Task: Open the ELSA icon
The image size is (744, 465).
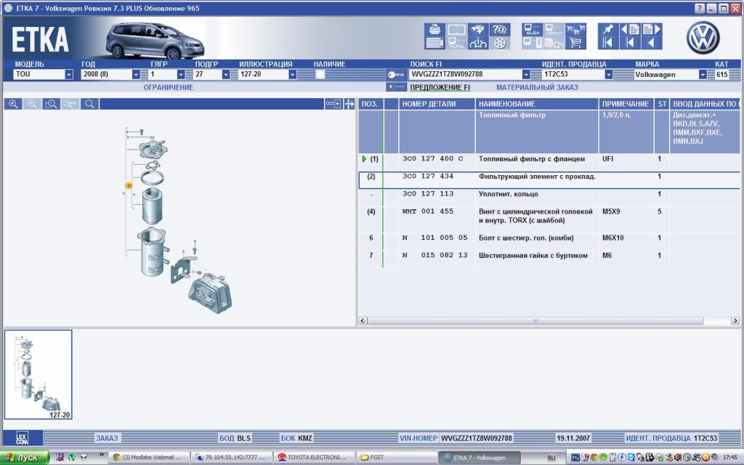Action: [533, 29]
